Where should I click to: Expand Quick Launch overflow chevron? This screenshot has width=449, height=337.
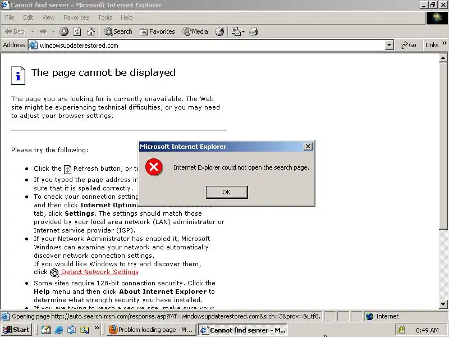pos(97,328)
